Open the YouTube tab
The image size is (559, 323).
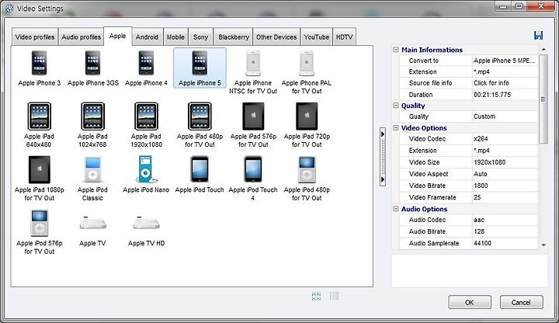click(316, 37)
